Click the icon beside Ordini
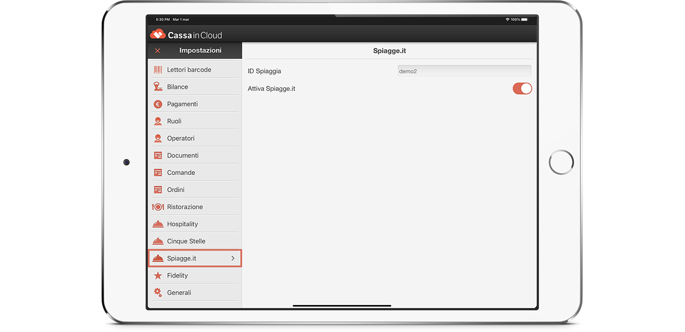685x332 pixels. (158, 190)
